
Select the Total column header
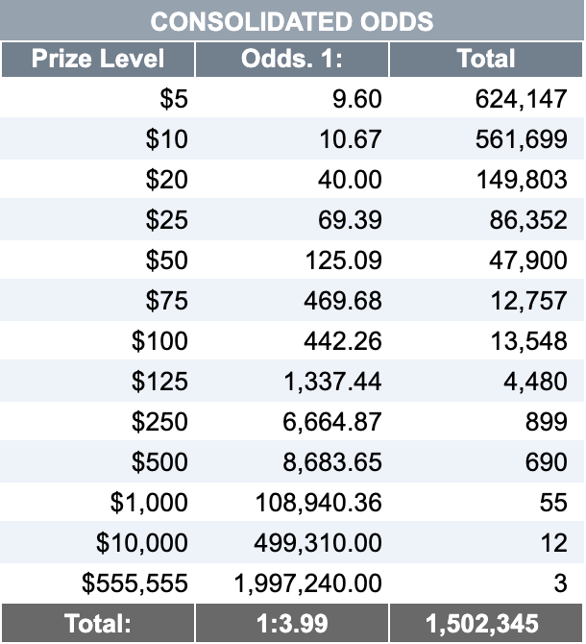[x=486, y=60]
